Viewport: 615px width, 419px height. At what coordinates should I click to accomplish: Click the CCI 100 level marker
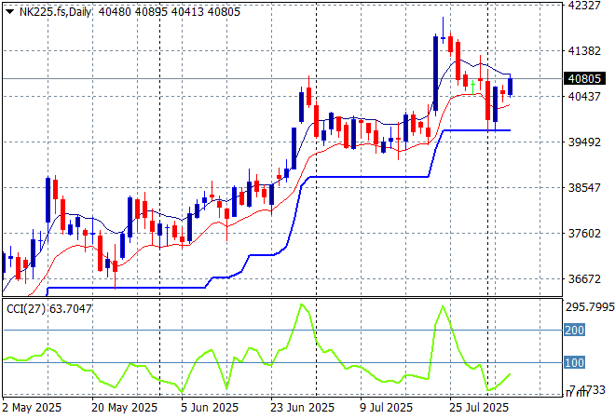pyautogui.click(x=575, y=362)
